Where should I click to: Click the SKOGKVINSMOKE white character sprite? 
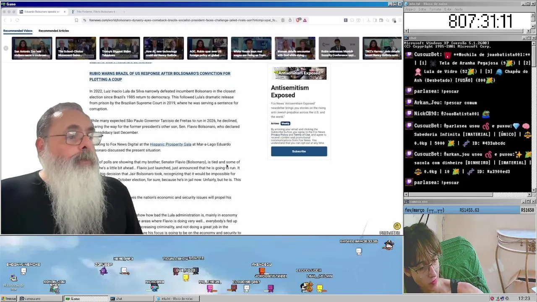point(23,271)
